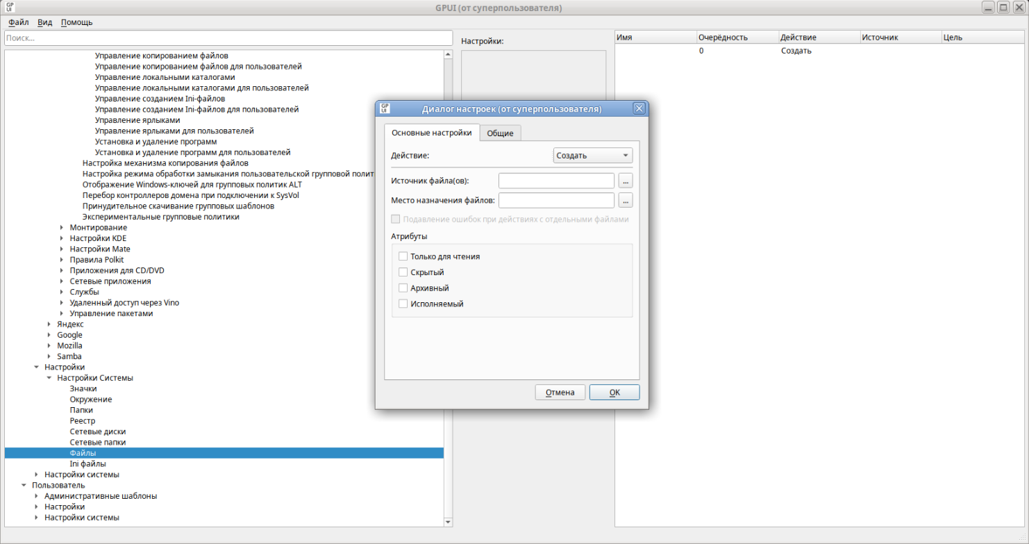Image resolution: width=1029 pixels, height=544 pixels.
Task: Expand the Приложения для CD/DVD node
Action: (x=62, y=270)
